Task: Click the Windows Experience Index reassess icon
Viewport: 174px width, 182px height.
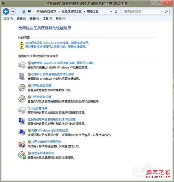Action: pyautogui.click(x=22, y=65)
